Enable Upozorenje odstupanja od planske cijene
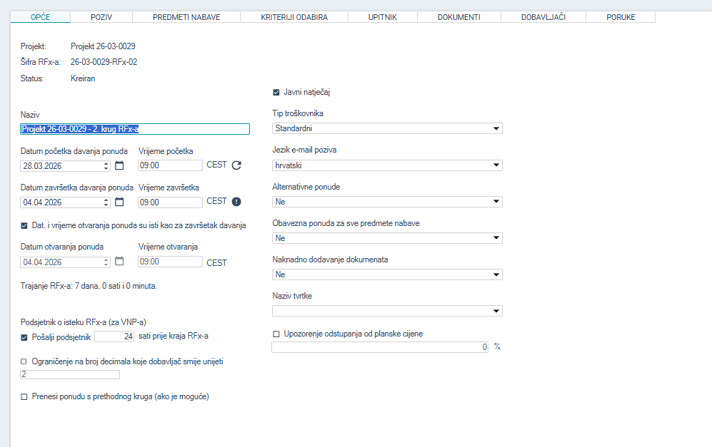Screen dimensions: 712x447 (x=276, y=334)
